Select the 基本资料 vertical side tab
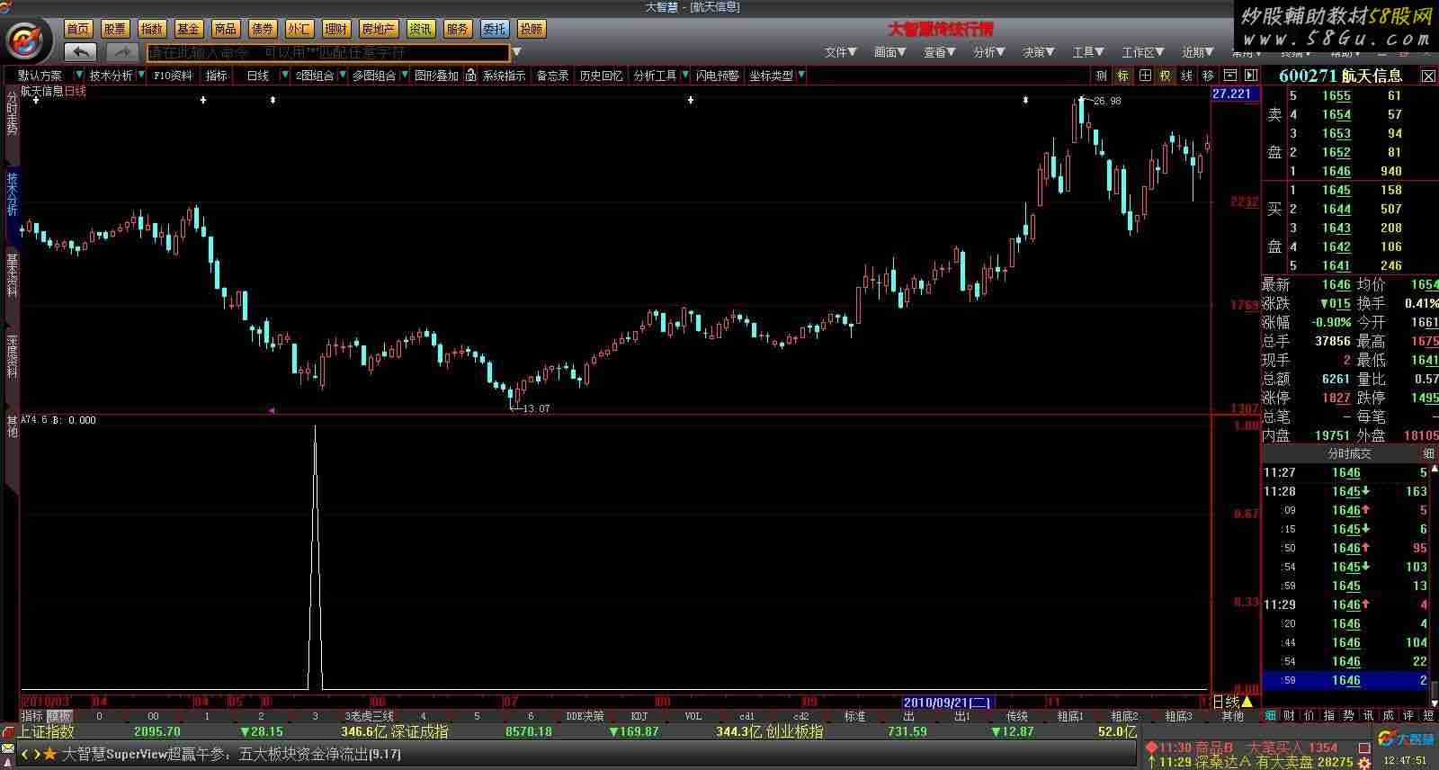 click(12, 275)
